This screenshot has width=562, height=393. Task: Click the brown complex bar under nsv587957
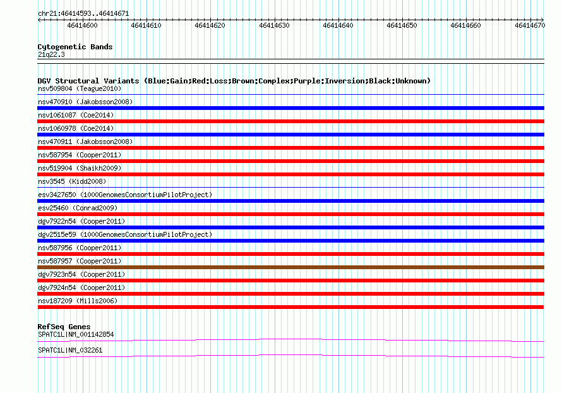(x=290, y=267)
